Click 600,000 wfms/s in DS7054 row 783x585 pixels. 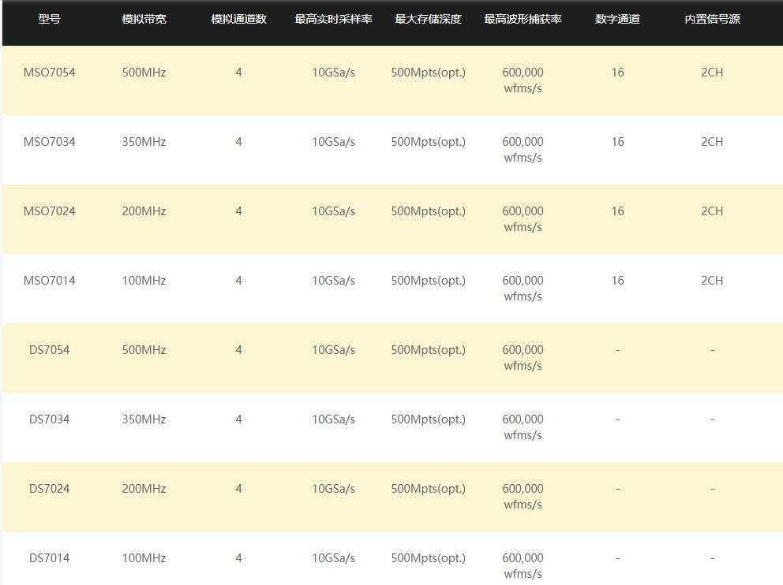click(x=523, y=358)
